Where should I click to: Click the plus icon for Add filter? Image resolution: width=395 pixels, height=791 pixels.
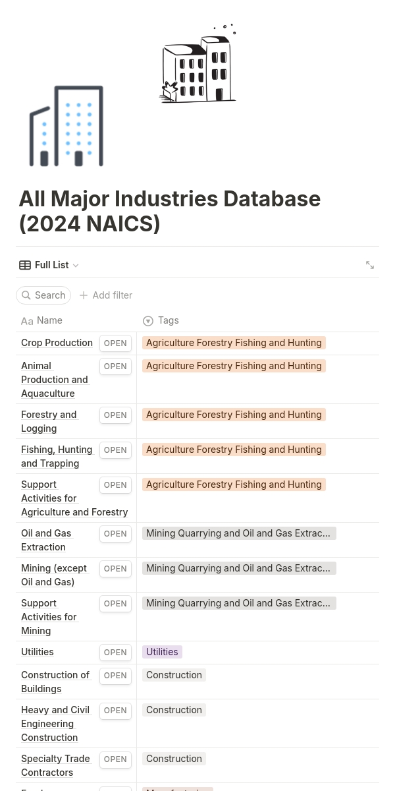[84, 295]
